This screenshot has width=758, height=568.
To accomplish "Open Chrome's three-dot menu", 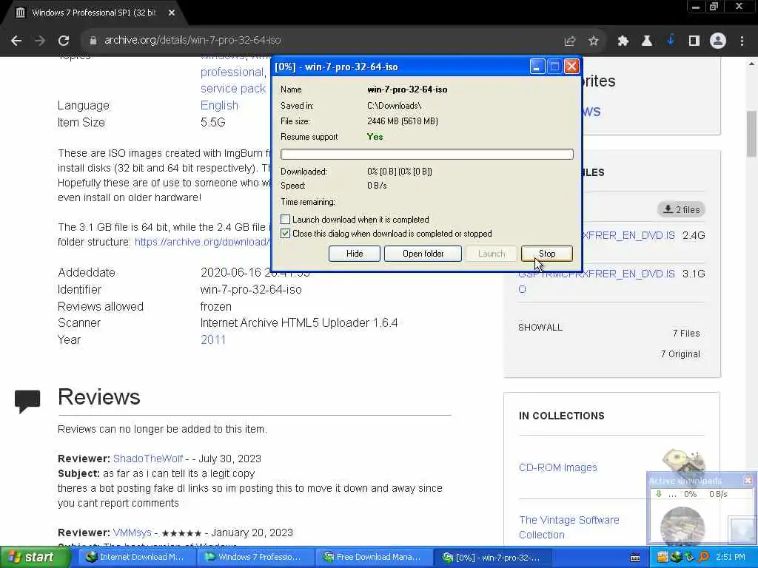I will coord(742,41).
